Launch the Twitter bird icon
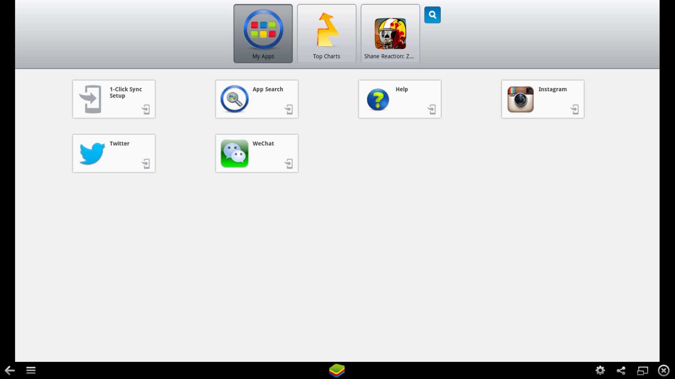 point(92,153)
